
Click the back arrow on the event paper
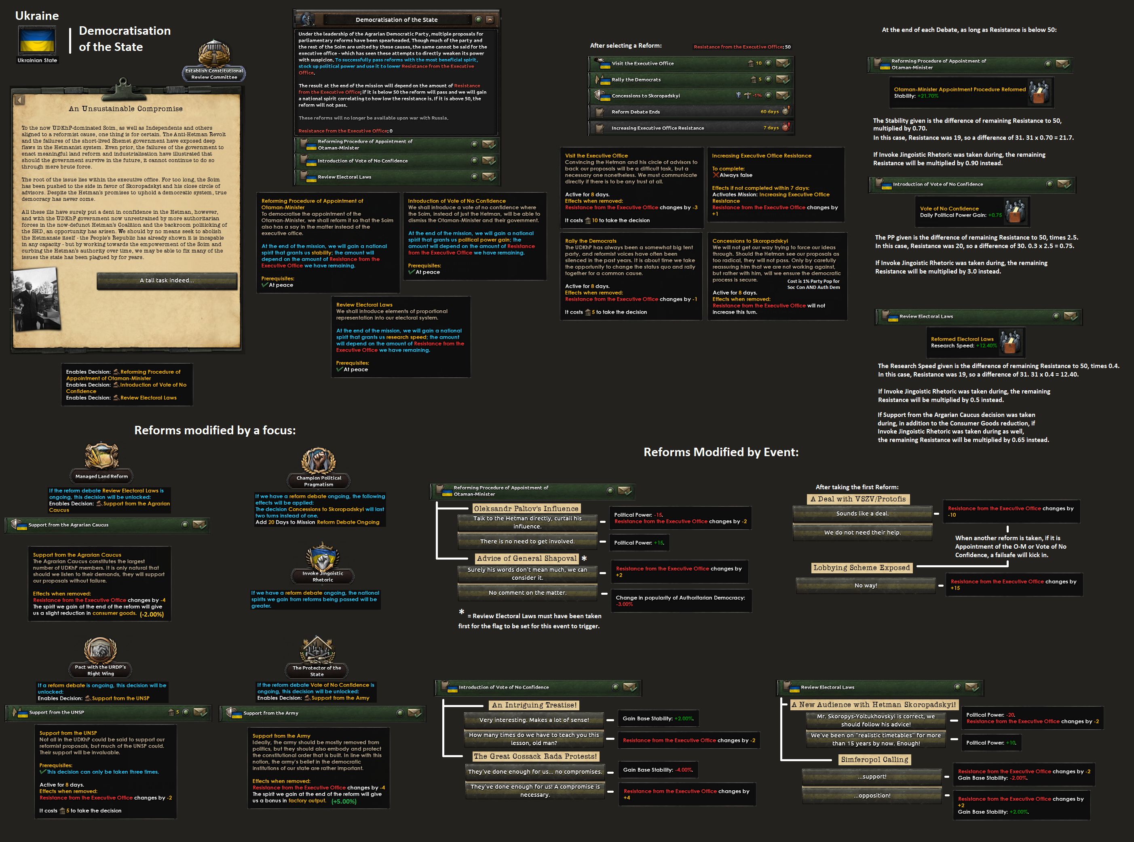tap(20, 100)
